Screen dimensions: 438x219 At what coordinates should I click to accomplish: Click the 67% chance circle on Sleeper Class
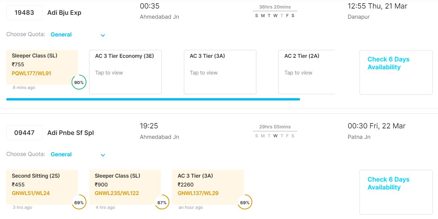[x=162, y=202]
